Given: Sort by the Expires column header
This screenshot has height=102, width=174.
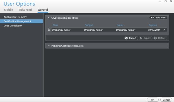Looking at the screenshot, I should pos(153,25).
